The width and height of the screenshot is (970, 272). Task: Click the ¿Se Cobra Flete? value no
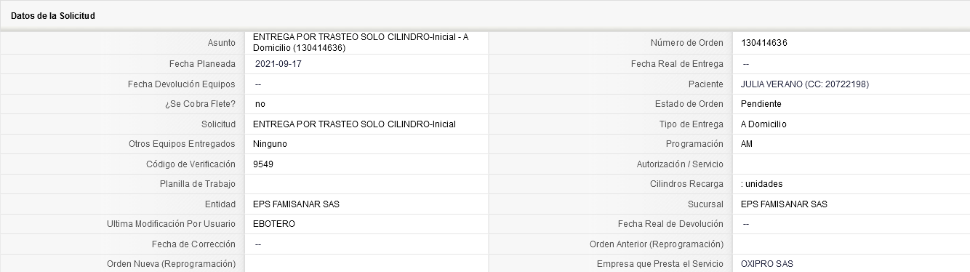pos(260,104)
